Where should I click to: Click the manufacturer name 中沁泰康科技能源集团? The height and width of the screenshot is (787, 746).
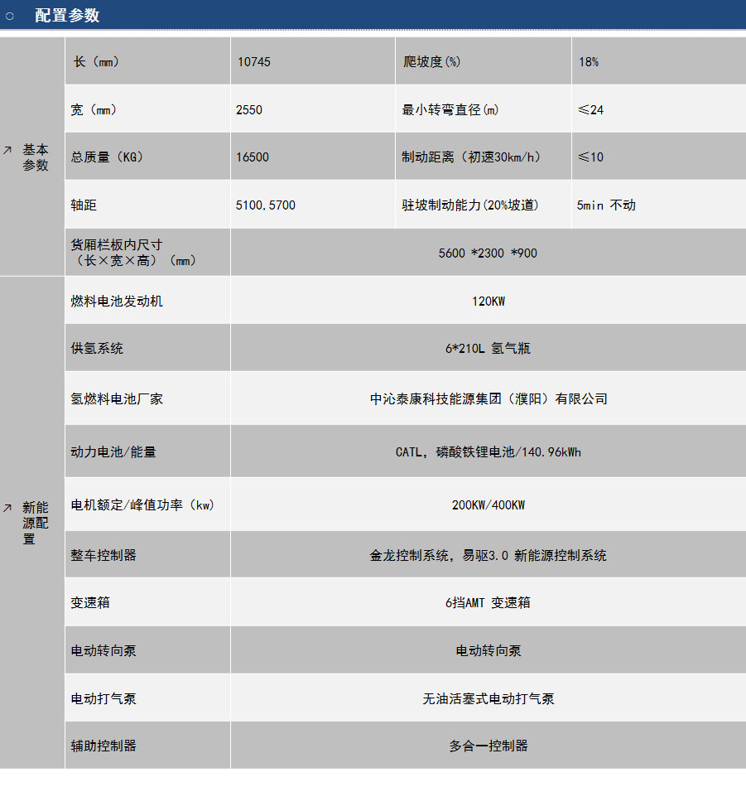tap(488, 398)
